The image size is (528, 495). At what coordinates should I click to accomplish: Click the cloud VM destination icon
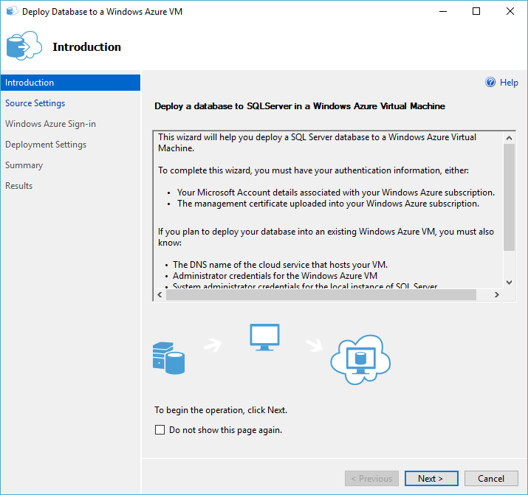[x=360, y=360]
